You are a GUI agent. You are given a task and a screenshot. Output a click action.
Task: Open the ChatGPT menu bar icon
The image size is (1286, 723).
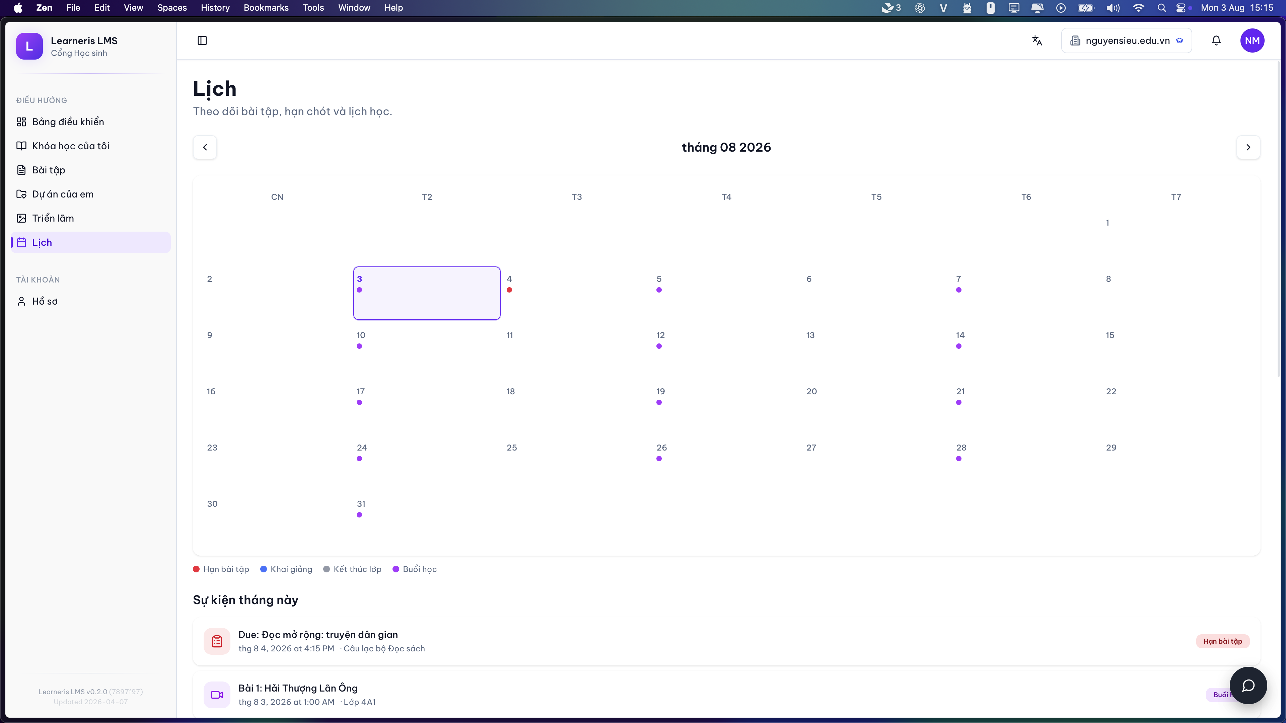coord(920,7)
